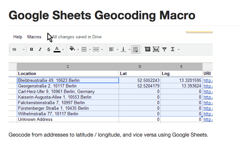
Task: Expand the borders dropdown arrow
Action: pyautogui.click(x=90, y=49)
